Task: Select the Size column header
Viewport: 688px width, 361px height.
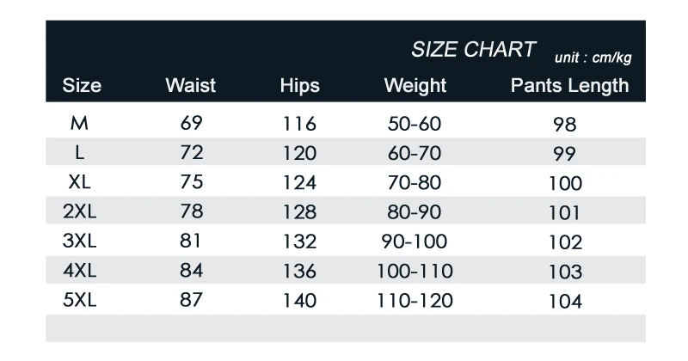Action: pos(82,86)
